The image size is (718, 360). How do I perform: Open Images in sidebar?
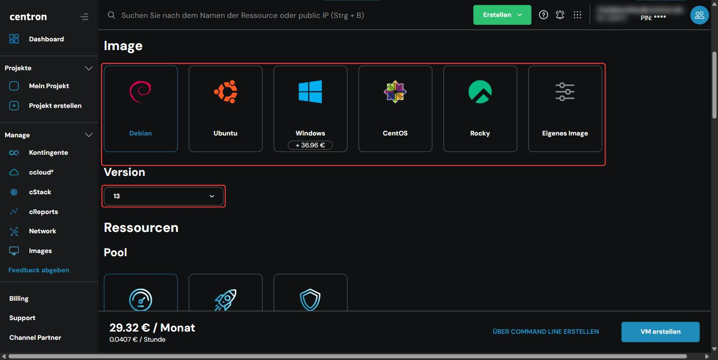(x=40, y=251)
